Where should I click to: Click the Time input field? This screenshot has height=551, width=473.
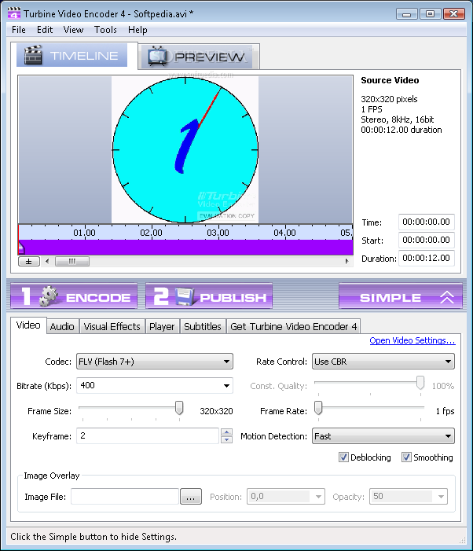[x=427, y=222]
